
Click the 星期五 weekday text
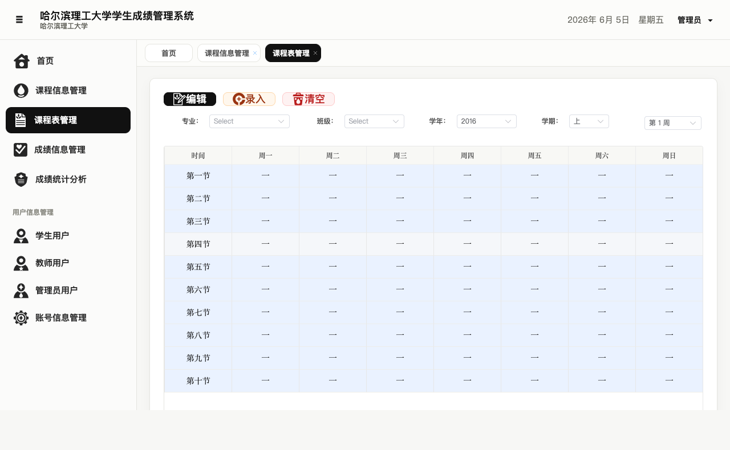(x=651, y=20)
